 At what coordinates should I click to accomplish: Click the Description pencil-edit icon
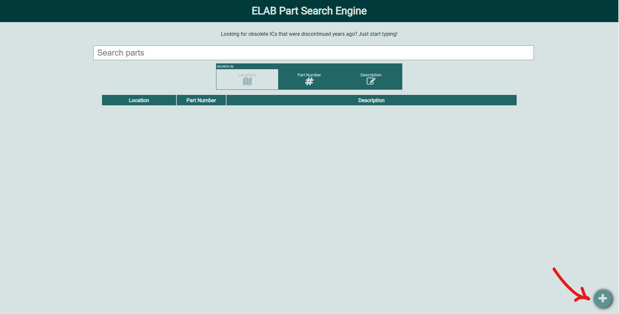[x=371, y=81]
